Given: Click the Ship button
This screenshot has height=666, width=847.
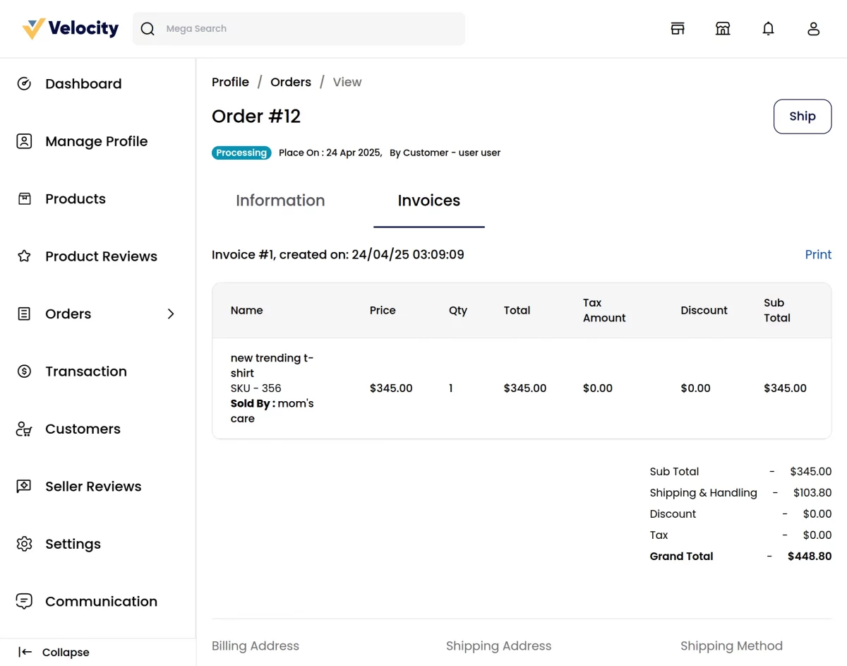Looking at the screenshot, I should pyautogui.click(x=802, y=116).
